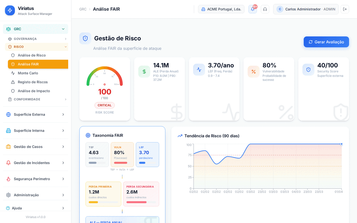Open the headset support icon
Viewport: 357px width, 223px height.
coord(265,9)
